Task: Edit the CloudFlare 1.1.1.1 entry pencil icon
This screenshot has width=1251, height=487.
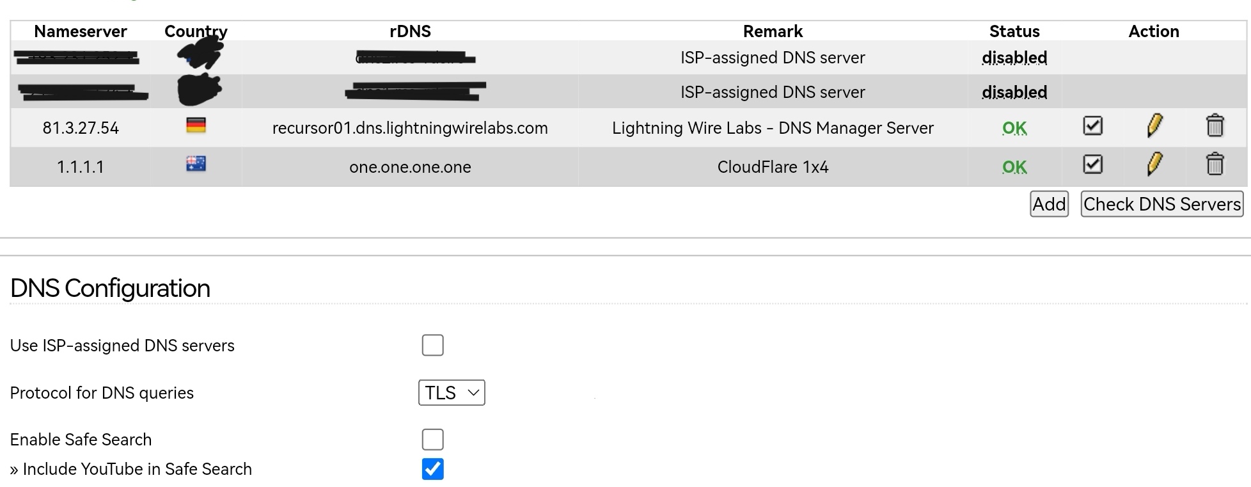Action: pos(1154,164)
